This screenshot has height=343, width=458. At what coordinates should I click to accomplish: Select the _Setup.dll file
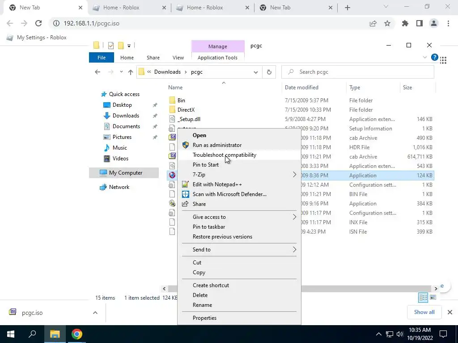pyautogui.click(x=189, y=119)
